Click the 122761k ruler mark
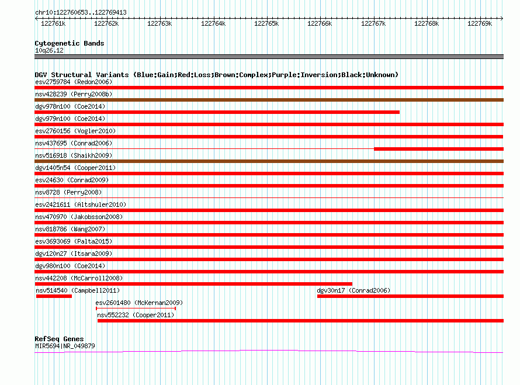 [53, 23]
